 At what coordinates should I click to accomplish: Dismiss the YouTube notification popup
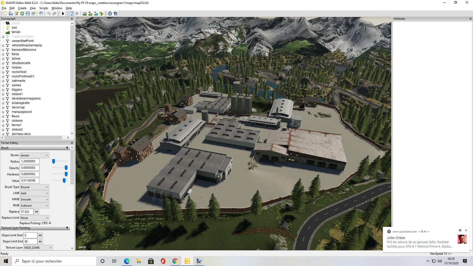(x=466, y=230)
